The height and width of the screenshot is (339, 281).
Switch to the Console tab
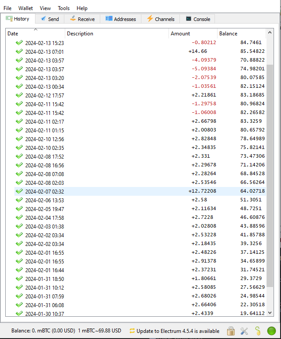[x=197, y=19]
